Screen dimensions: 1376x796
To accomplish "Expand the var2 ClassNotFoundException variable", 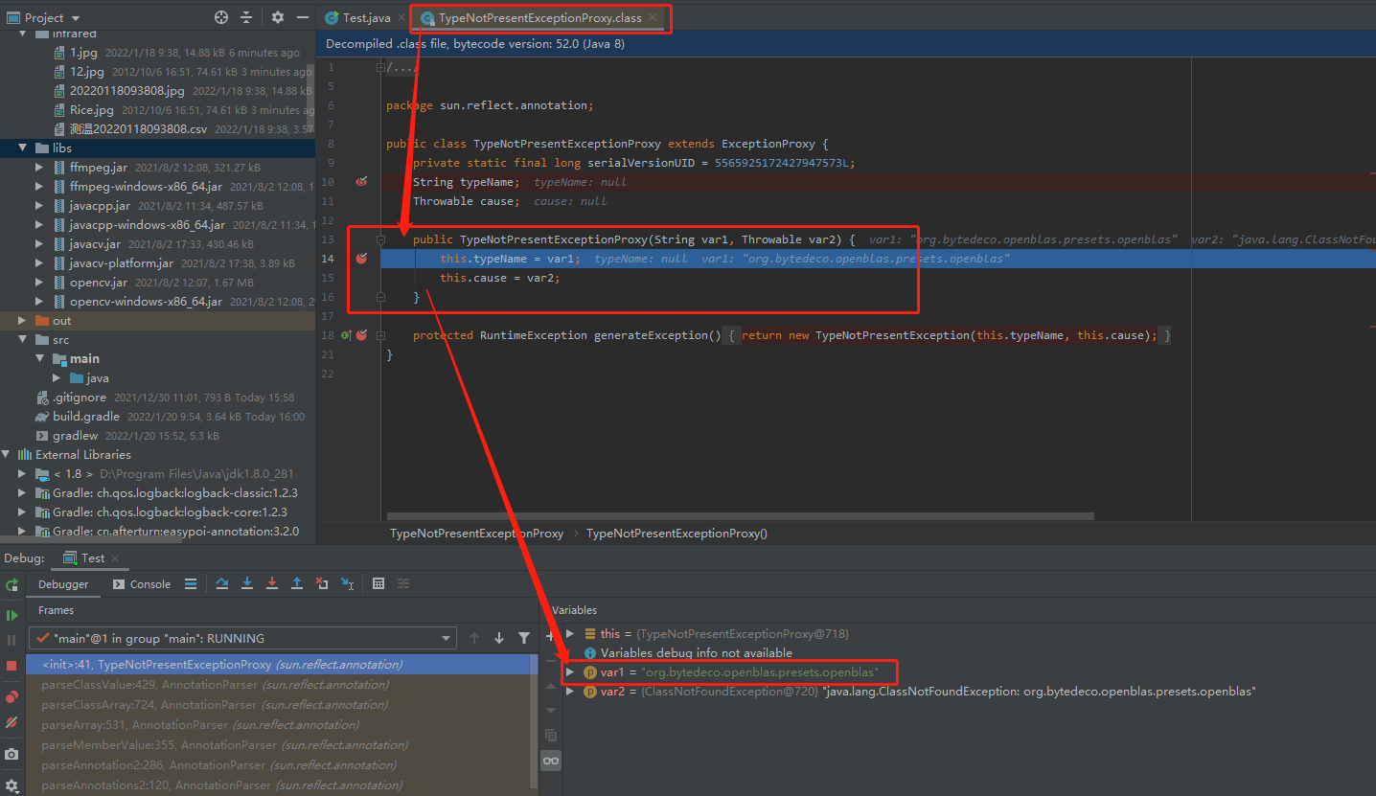I will pos(569,691).
